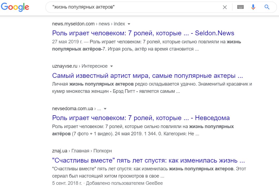Start voice search with microphone icon
This screenshot has height=192, width=279.
tap(253, 7)
